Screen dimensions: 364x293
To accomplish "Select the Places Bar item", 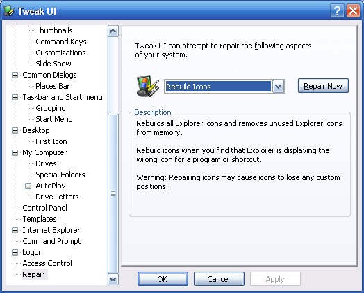I will [53, 86].
